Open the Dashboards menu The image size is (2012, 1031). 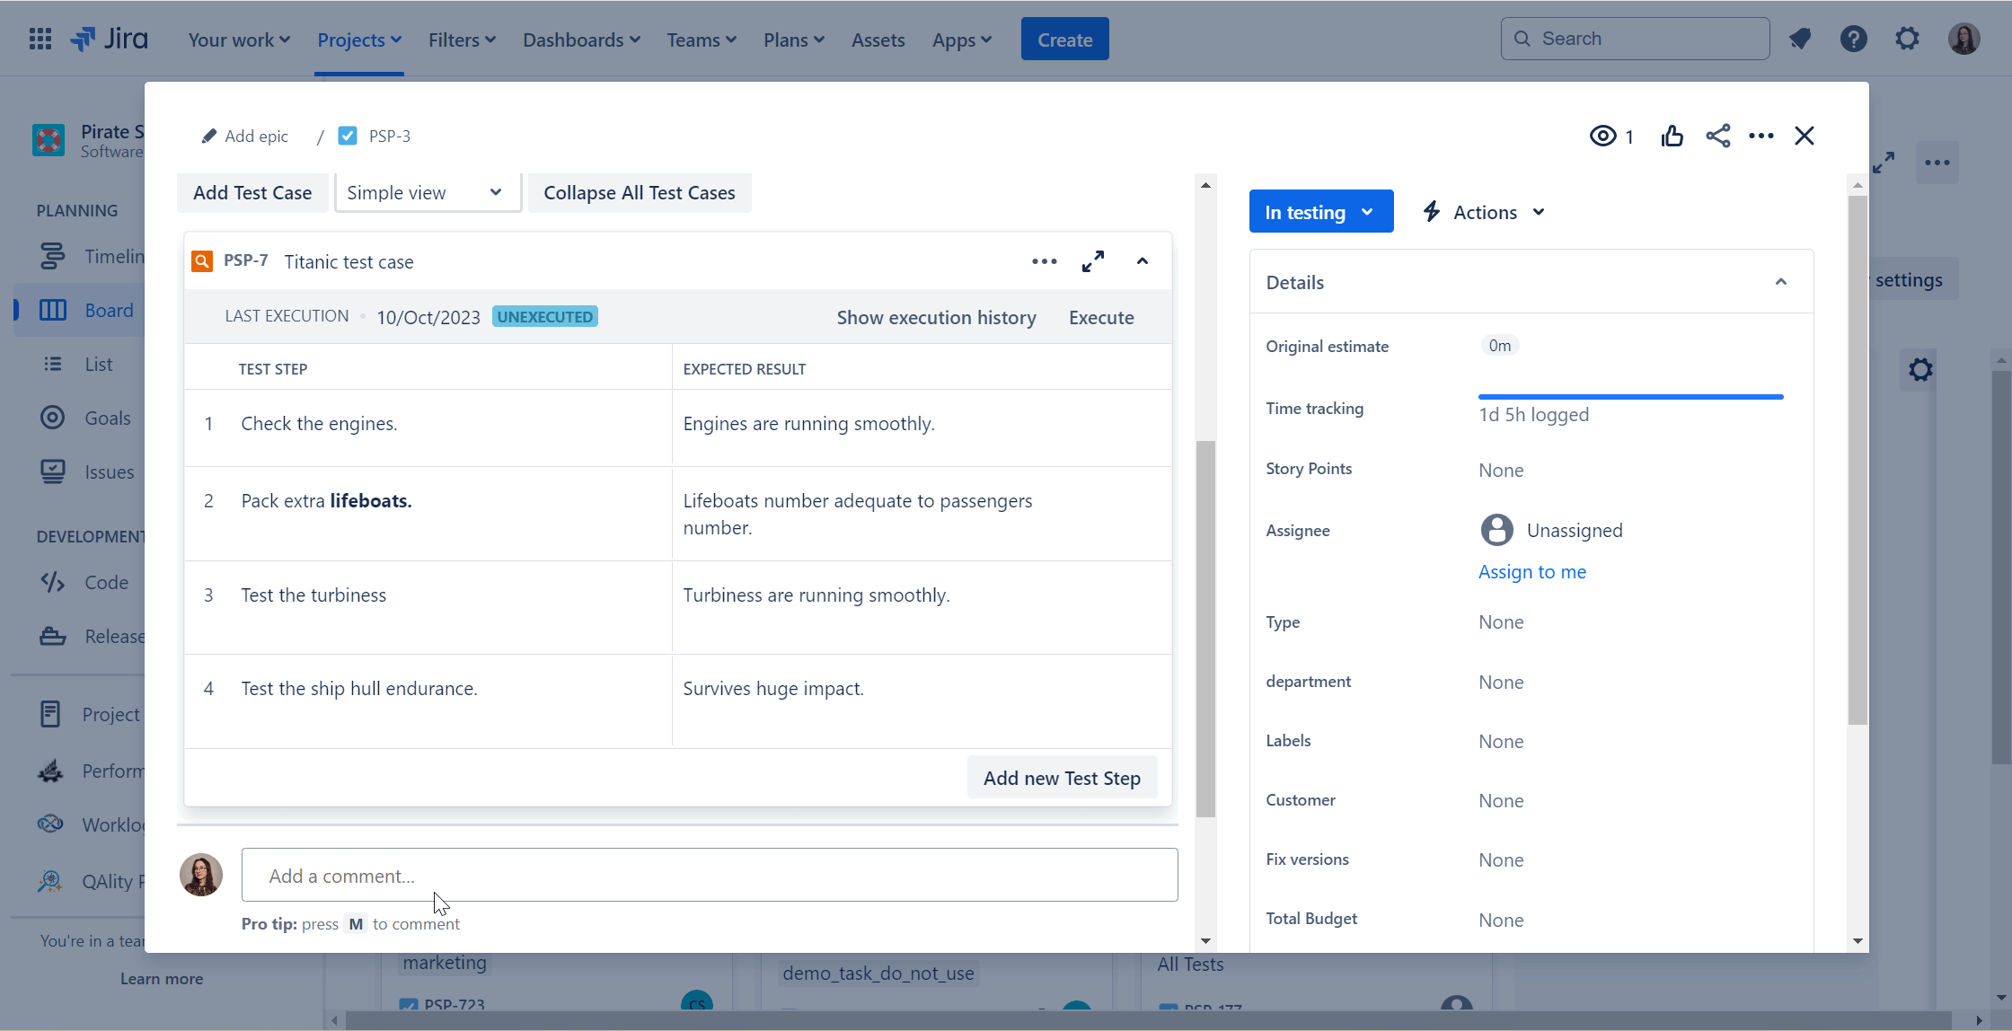[x=581, y=40]
